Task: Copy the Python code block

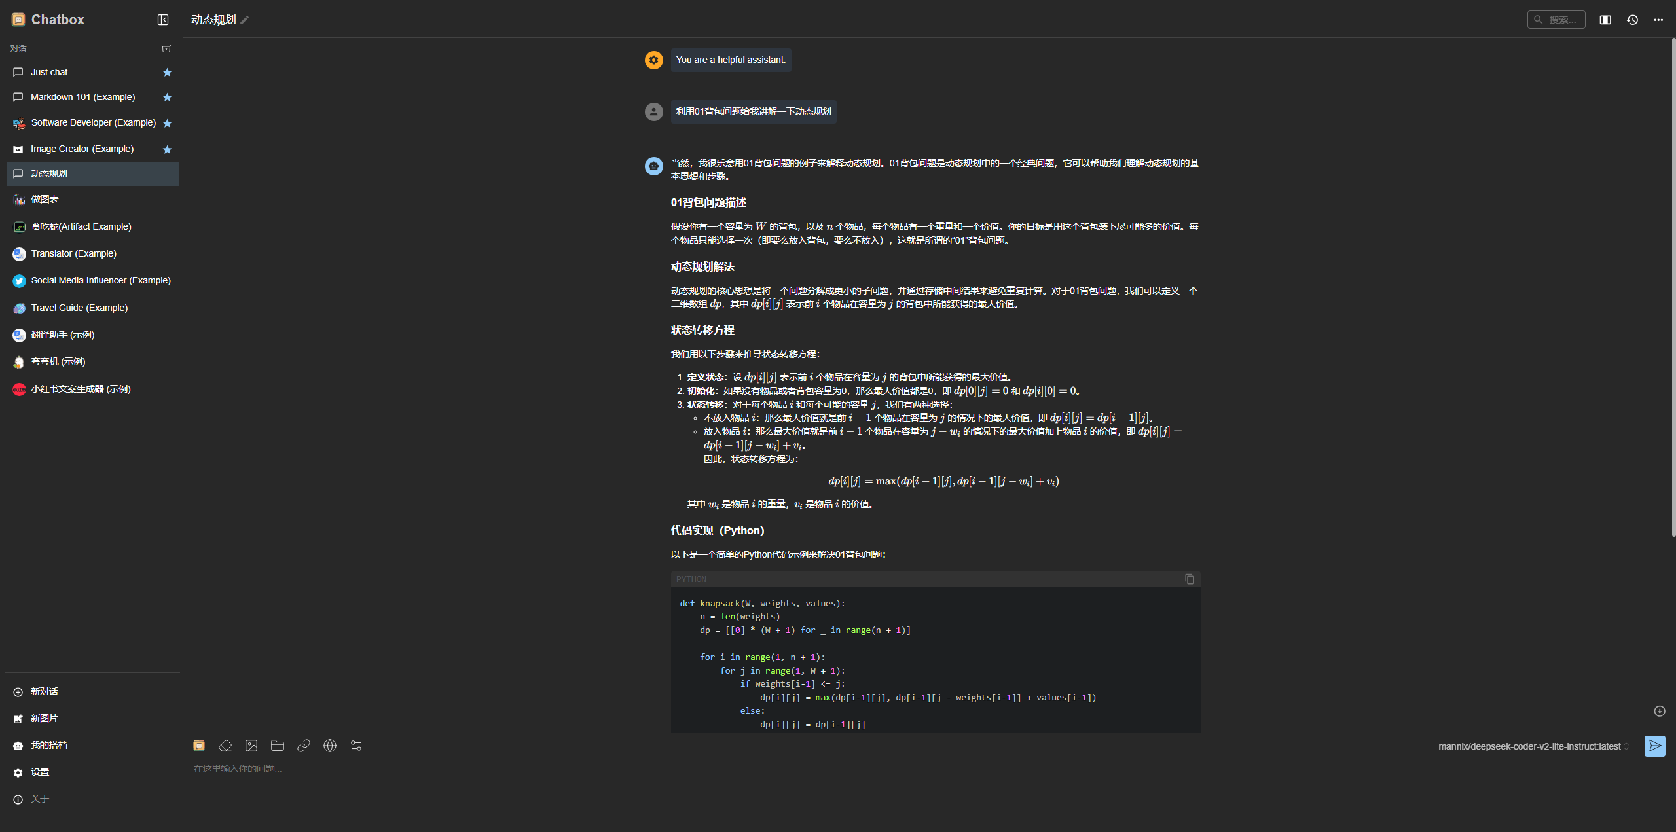Action: pos(1190,579)
